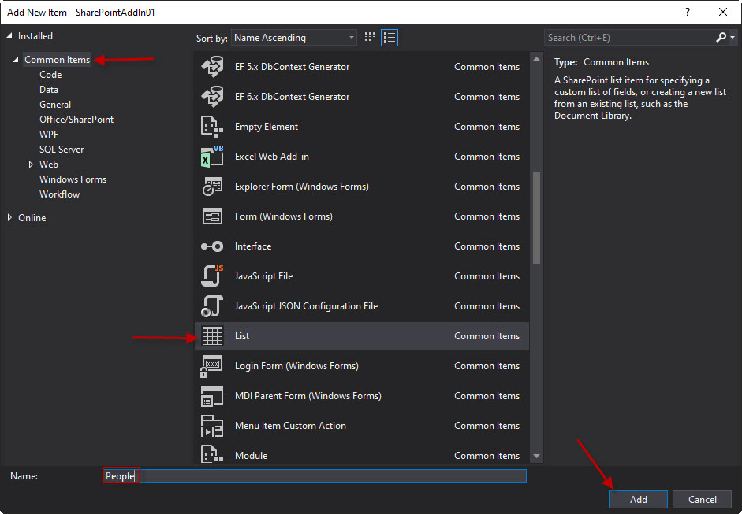Click the JavaScript File icon

(212, 276)
